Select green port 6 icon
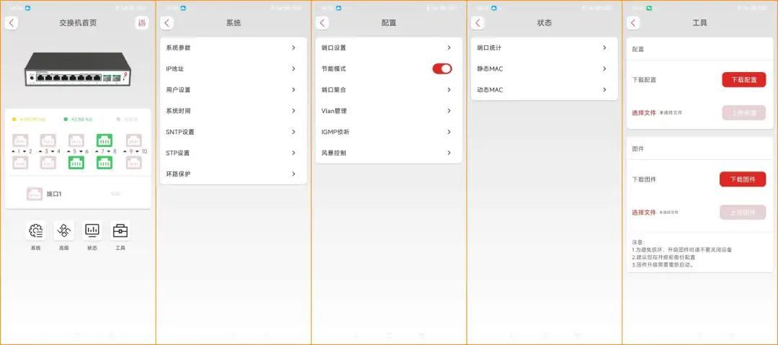Image resolution: width=778 pixels, height=345 pixels. pyautogui.click(x=76, y=162)
